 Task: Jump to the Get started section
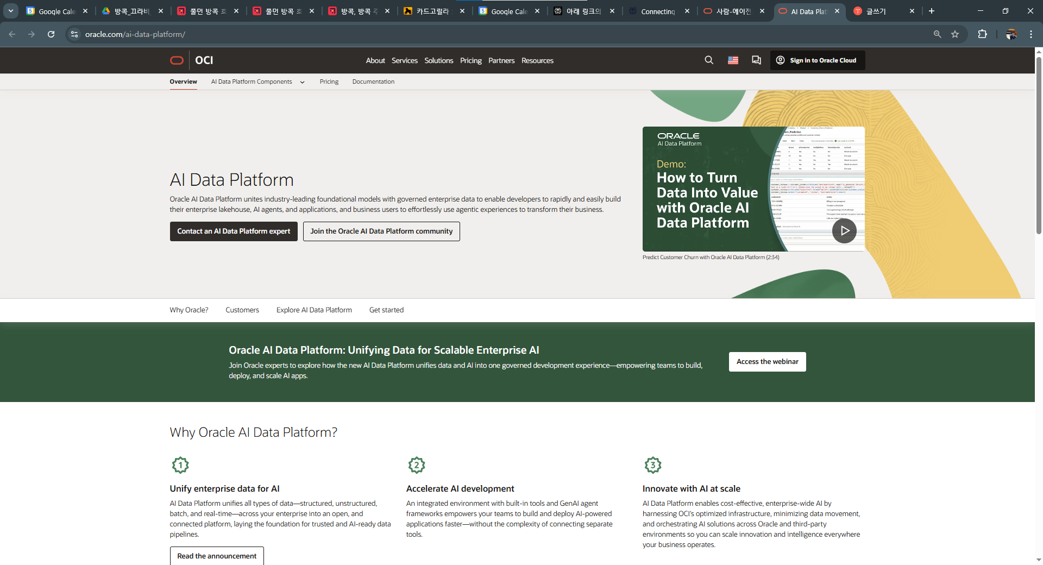386,310
